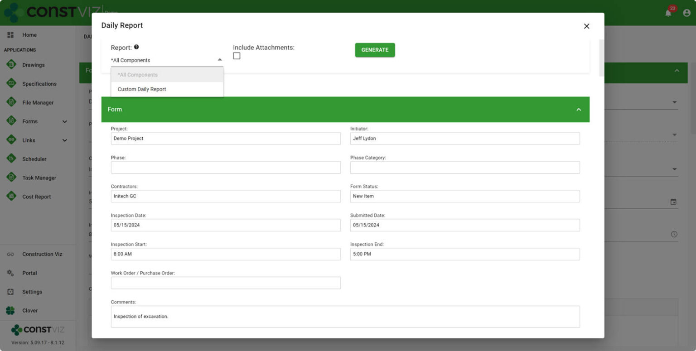Expand the Forms sidebar menu
The height and width of the screenshot is (351, 696).
coord(64,121)
